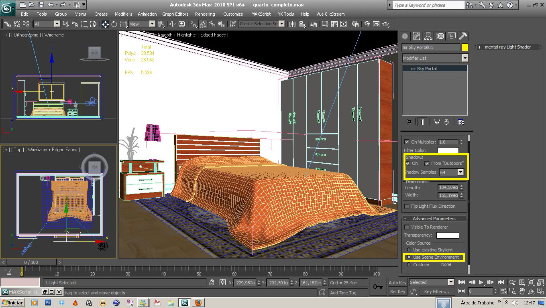Click the current frame number field

(480, 291)
